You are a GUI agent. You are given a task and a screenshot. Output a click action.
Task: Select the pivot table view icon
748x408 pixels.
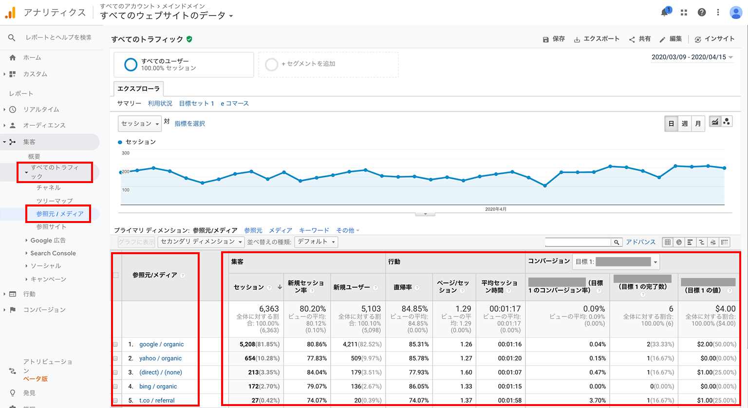(x=725, y=242)
